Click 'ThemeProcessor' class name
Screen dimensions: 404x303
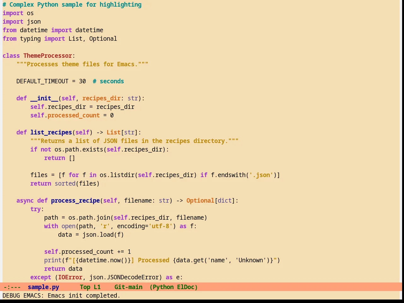tap(48, 56)
